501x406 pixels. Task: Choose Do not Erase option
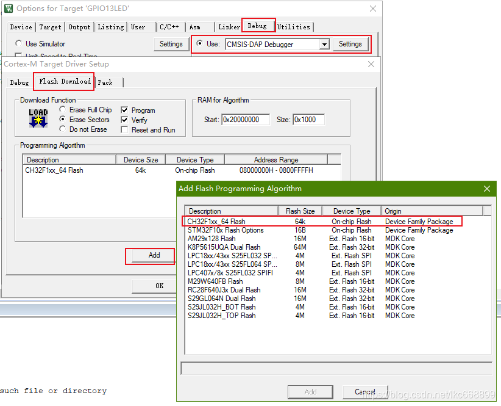63,129
